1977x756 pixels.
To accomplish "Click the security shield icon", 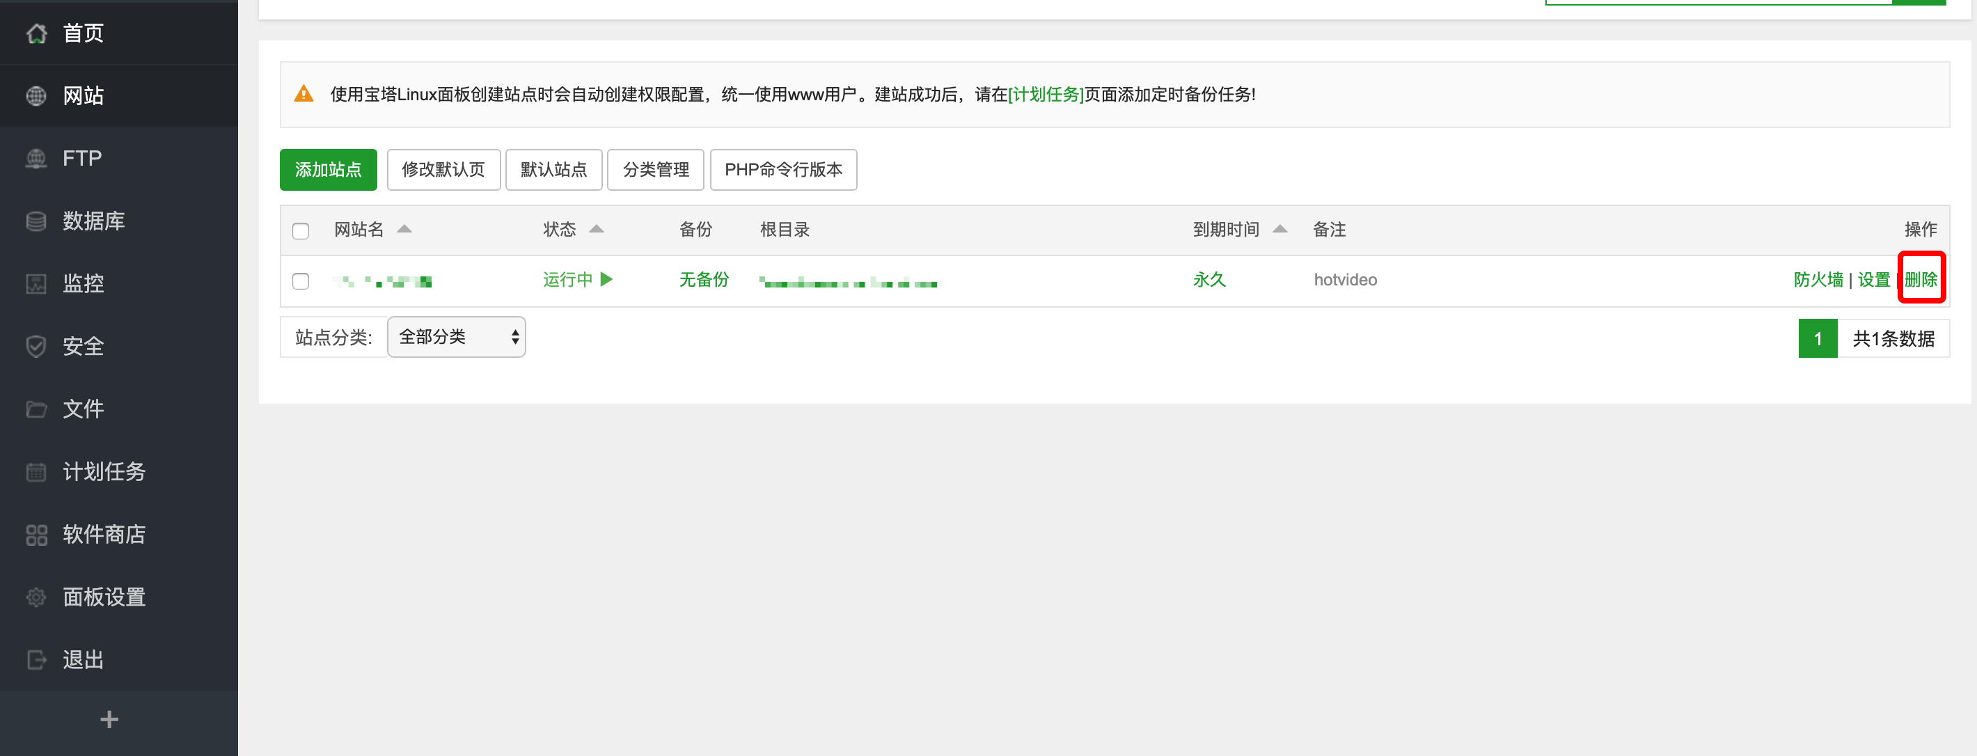I will click(x=36, y=346).
